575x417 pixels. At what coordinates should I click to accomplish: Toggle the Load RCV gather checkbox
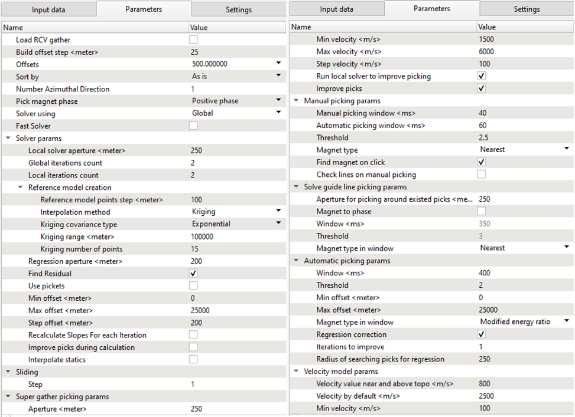click(x=193, y=40)
